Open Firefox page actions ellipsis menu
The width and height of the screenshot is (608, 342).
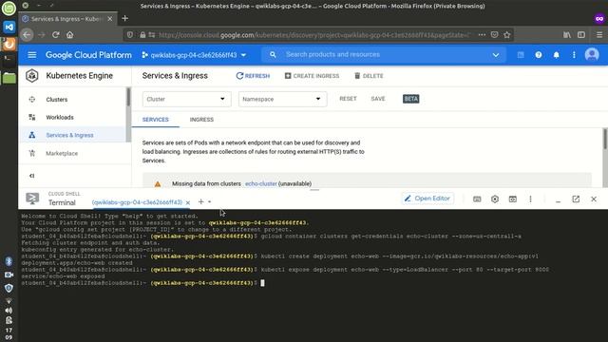coord(482,35)
